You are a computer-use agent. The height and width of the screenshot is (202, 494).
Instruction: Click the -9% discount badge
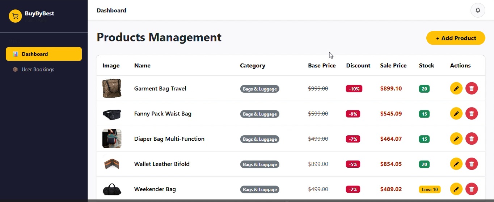click(353, 114)
